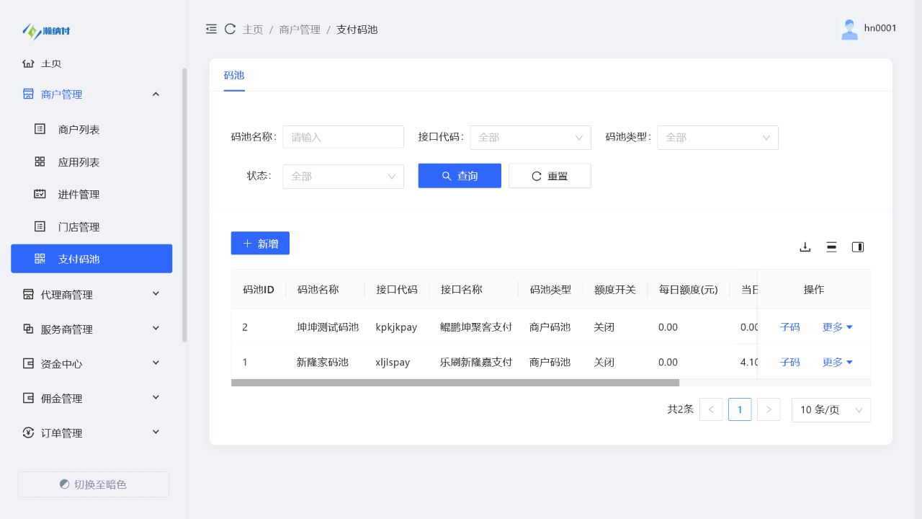Viewport: 922px width, 519px height.
Task: Open column settings icon
Action: pos(858,247)
